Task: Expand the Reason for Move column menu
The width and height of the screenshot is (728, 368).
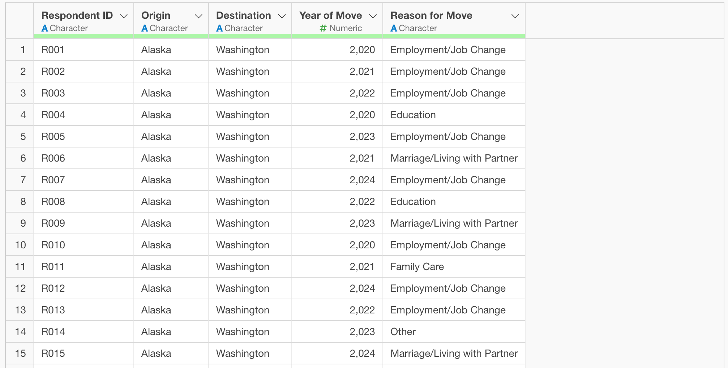Action: [x=515, y=16]
